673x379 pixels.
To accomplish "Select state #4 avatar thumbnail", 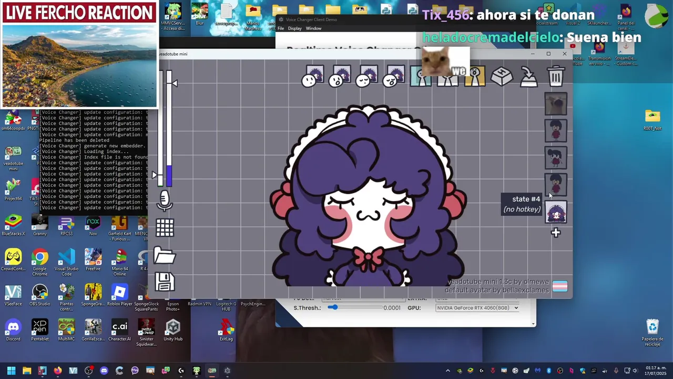I will (x=556, y=184).
